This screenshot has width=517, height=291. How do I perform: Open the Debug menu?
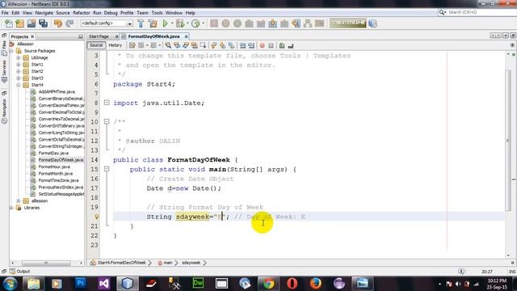[111, 13]
